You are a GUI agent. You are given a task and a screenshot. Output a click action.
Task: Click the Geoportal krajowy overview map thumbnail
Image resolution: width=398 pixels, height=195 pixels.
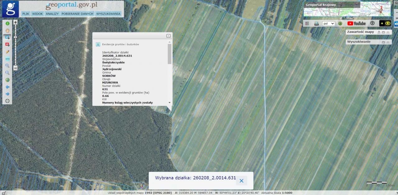point(347,9)
